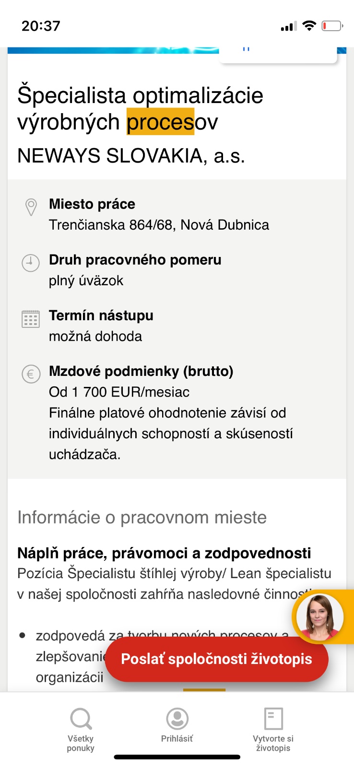Viewport: 354px width, 767px height.
Task: Tap the battery icon in status bar
Action: [x=332, y=26]
